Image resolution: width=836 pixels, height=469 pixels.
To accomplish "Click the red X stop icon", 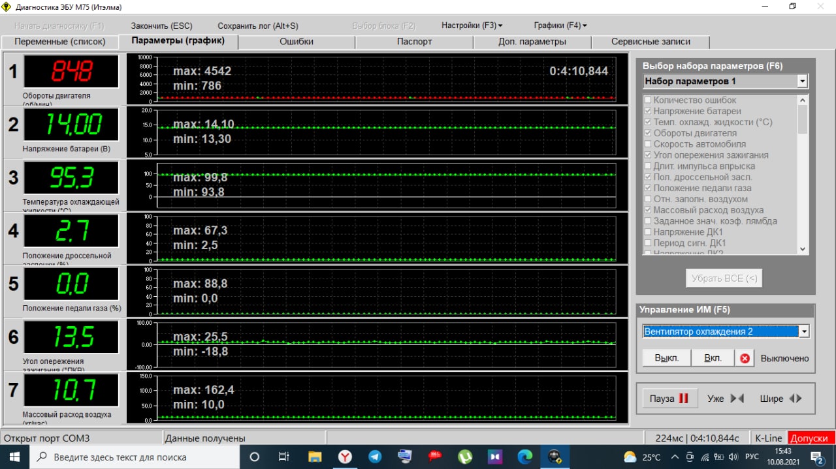I will click(x=745, y=358).
